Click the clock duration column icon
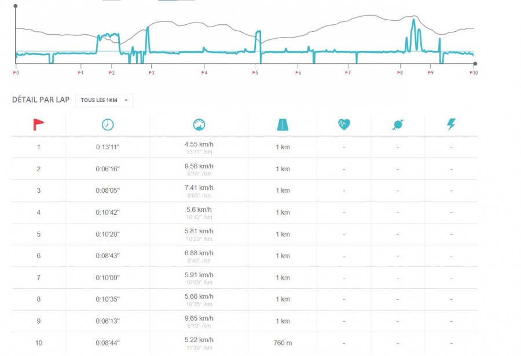Viewport: 521px width, 356px height. click(107, 124)
